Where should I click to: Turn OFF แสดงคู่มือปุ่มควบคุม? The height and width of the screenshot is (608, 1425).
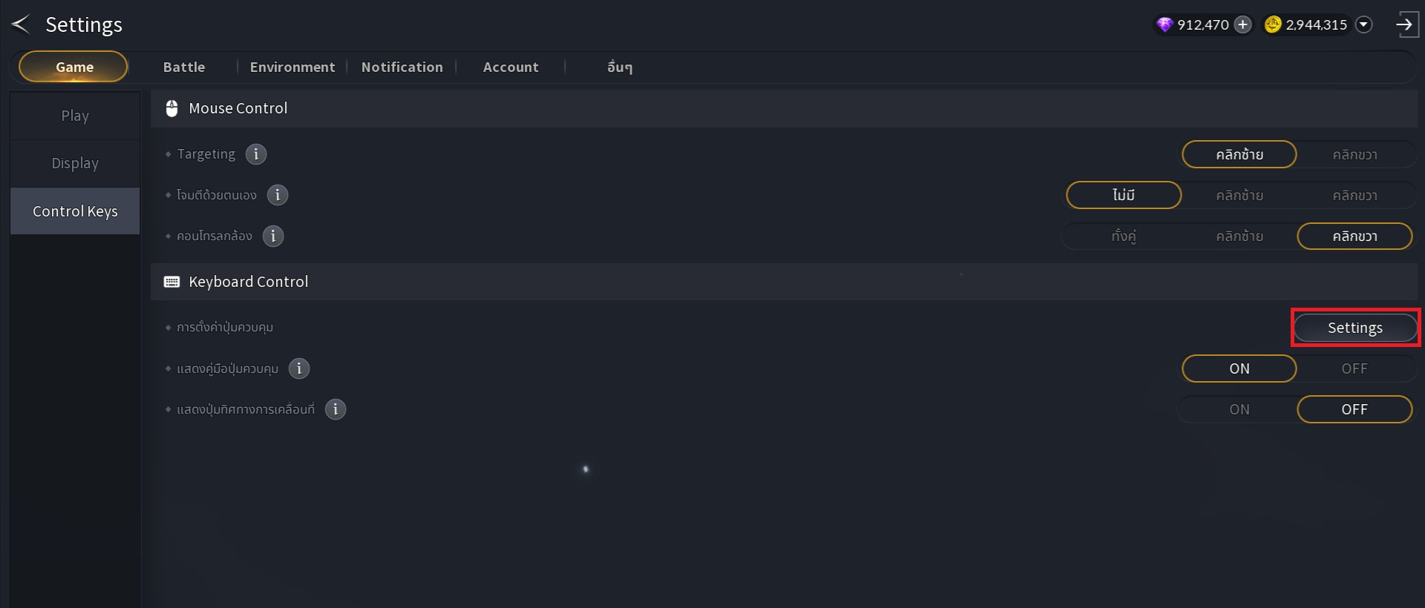1354,369
